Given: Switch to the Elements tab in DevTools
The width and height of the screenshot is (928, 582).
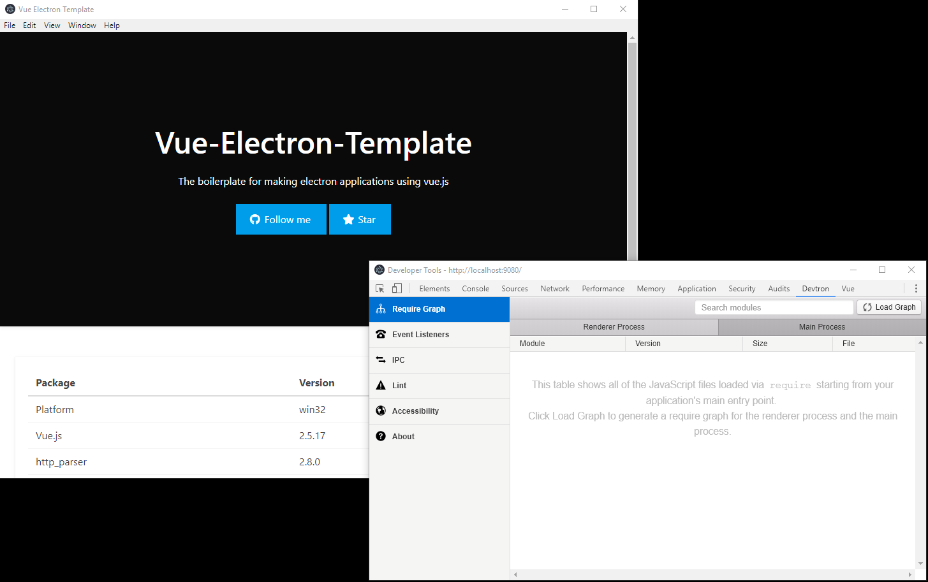Looking at the screenshot, I should pyautogui.click(x=434, y=289).
